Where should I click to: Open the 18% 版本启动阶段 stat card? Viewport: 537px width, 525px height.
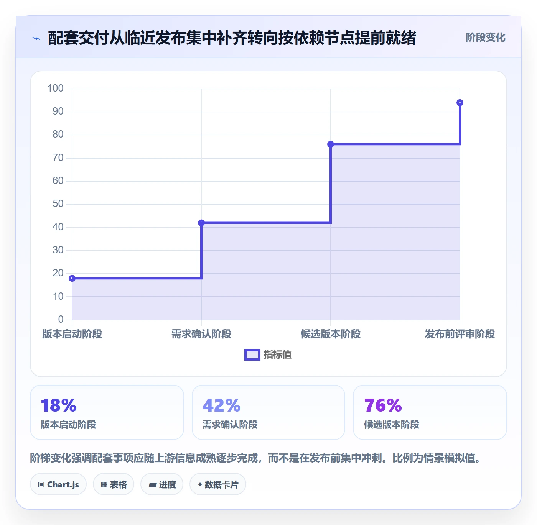[x=107, y=412]
